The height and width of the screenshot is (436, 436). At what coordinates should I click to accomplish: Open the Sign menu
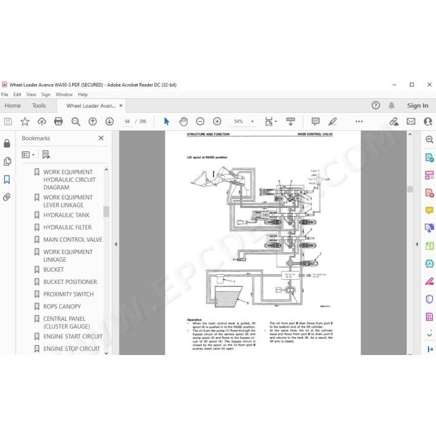click(x=46, y=95)
